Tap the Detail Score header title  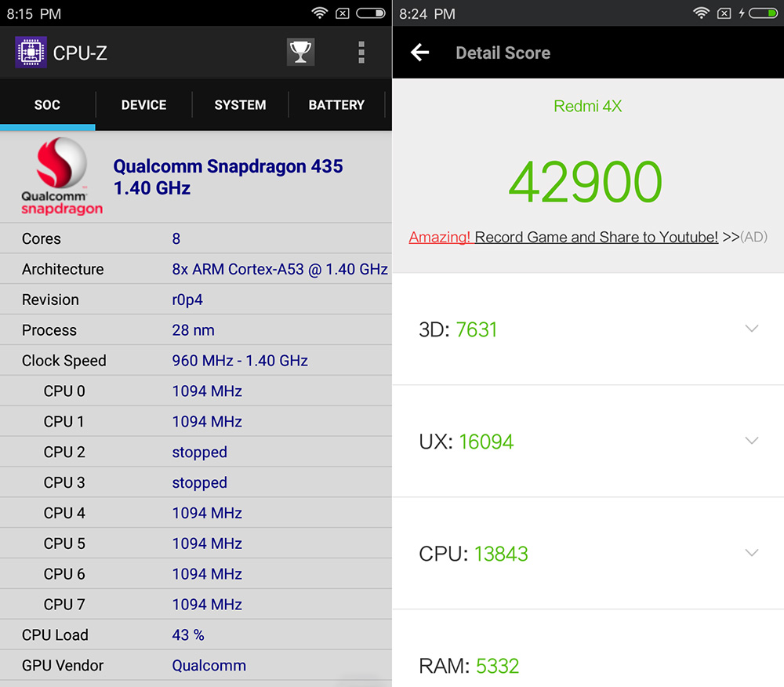pos(503,53)
